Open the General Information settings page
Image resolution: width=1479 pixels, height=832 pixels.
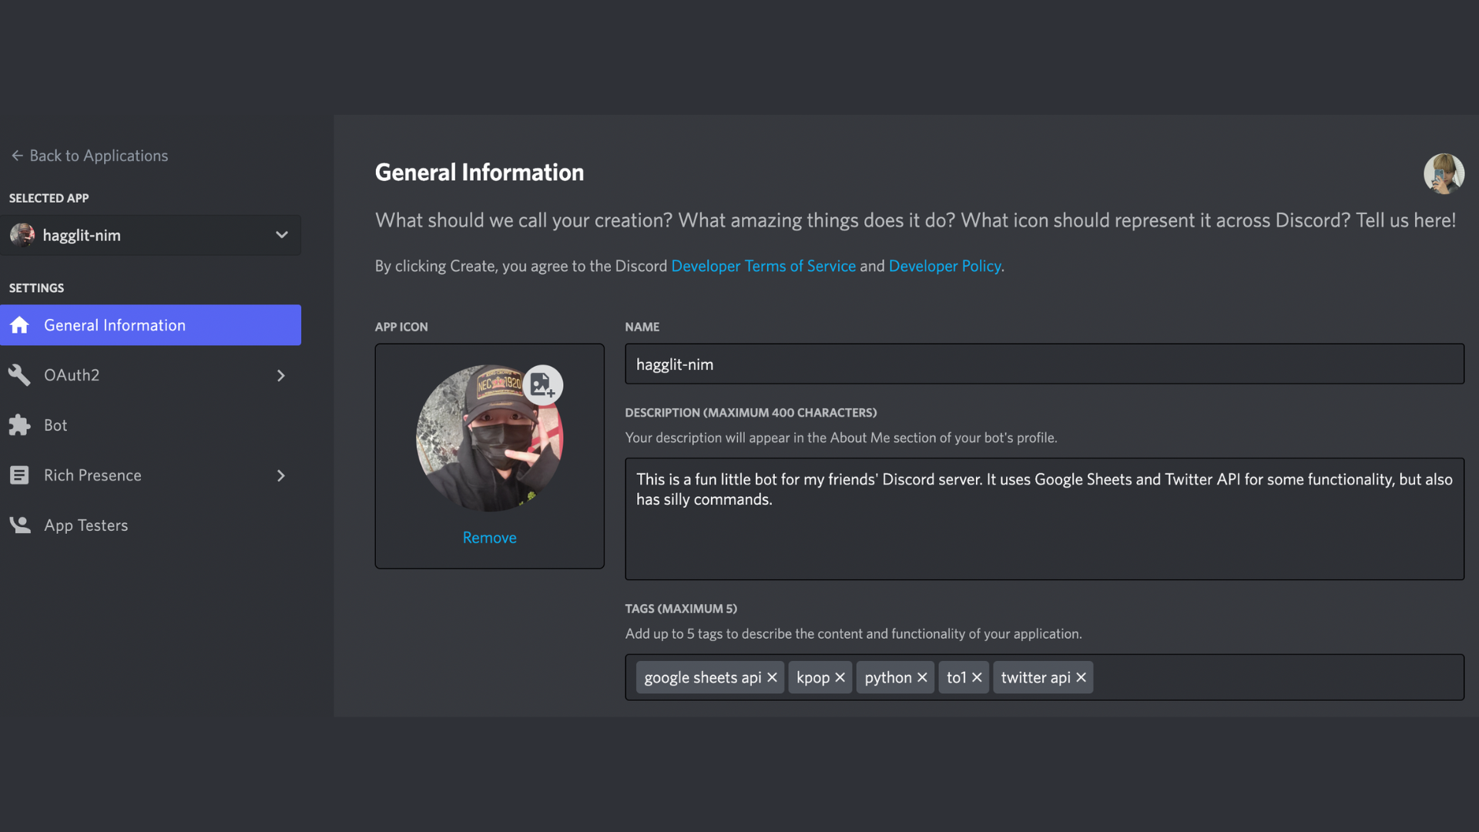coord(151,325)
